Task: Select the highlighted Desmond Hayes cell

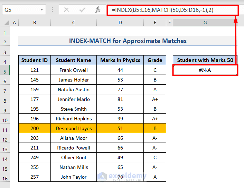Action: point(74,128)
